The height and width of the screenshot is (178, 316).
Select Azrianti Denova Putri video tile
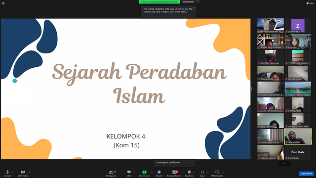[298, 121]
